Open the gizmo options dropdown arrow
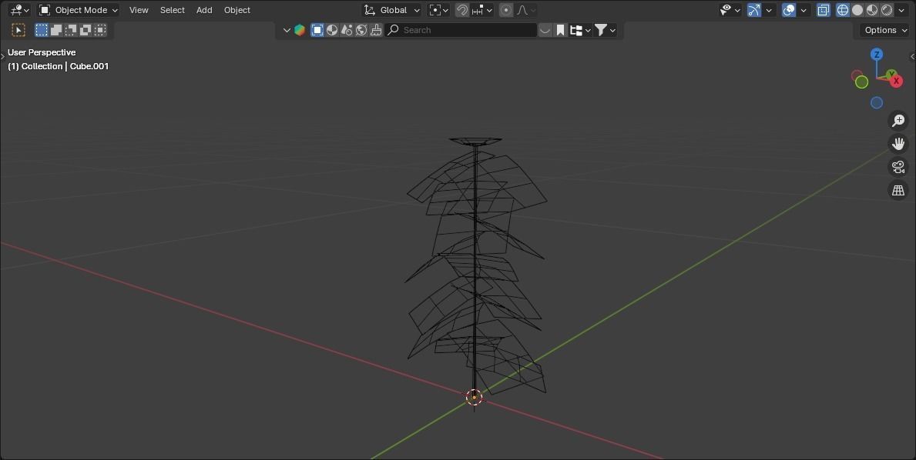Viewport: 916px width, 460px height. click(x=769, y=10)
